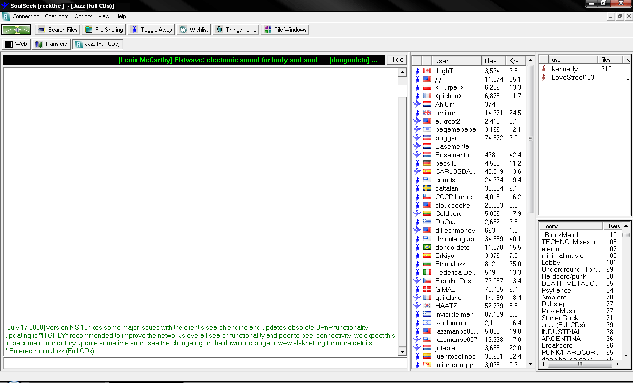
Task: Follow the www.slsknet.org link
Action: pos(302,343)
